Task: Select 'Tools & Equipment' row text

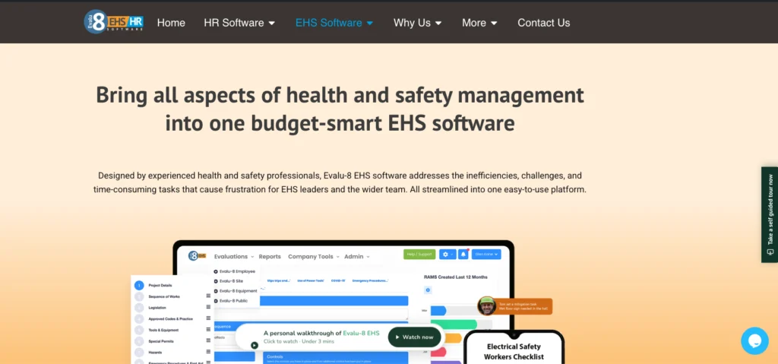Action: point(163,331)
